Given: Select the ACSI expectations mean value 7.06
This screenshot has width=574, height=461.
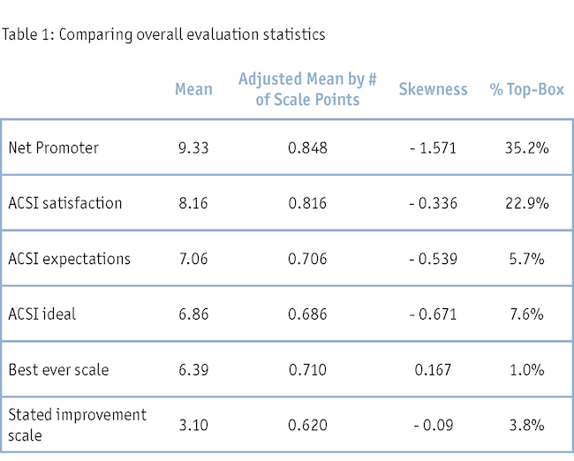Looking at the screenshot, I should pyautogui.click(x=193, y=259).
